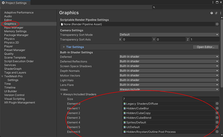The height and width of the screenshot is (137, 223).
Task: Open object picker for Hidden/CubeBlur element
Action: click(217, 109)
